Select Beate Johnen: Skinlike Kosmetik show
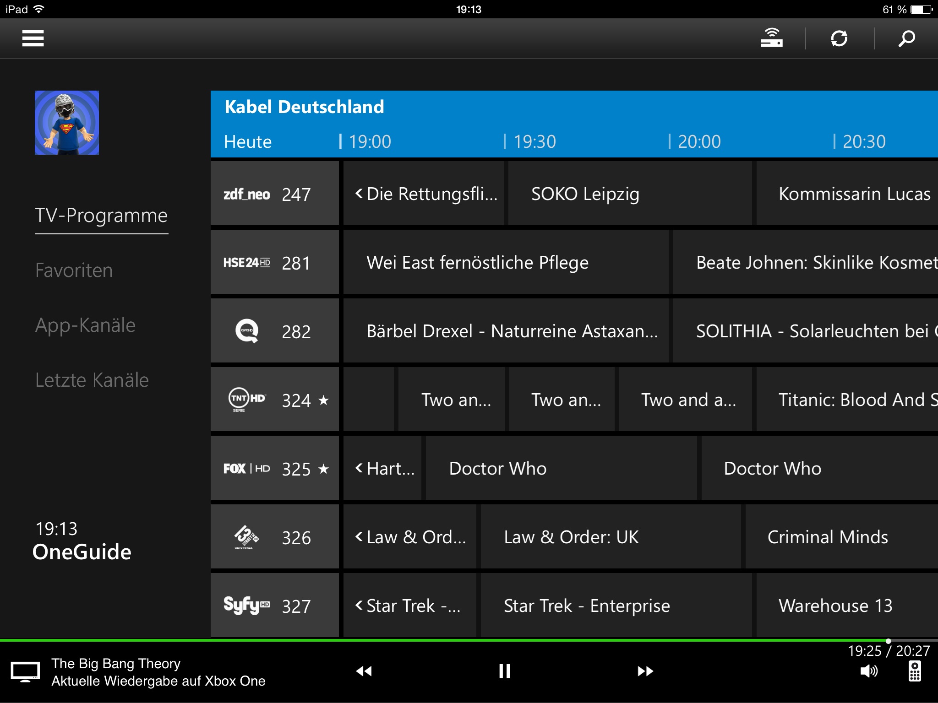 (806, 262)
